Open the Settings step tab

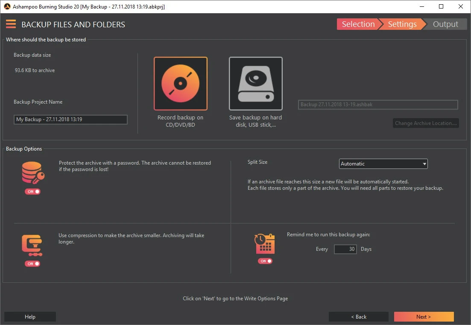(x=402, y=24)
